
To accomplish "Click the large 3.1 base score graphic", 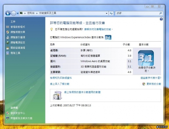I will [x=146, y=58].
